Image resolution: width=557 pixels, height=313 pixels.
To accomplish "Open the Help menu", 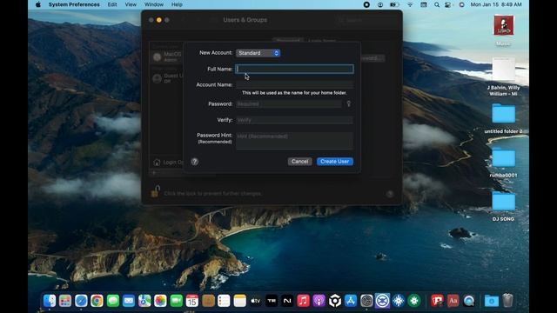I will click(x=177, y=4).
